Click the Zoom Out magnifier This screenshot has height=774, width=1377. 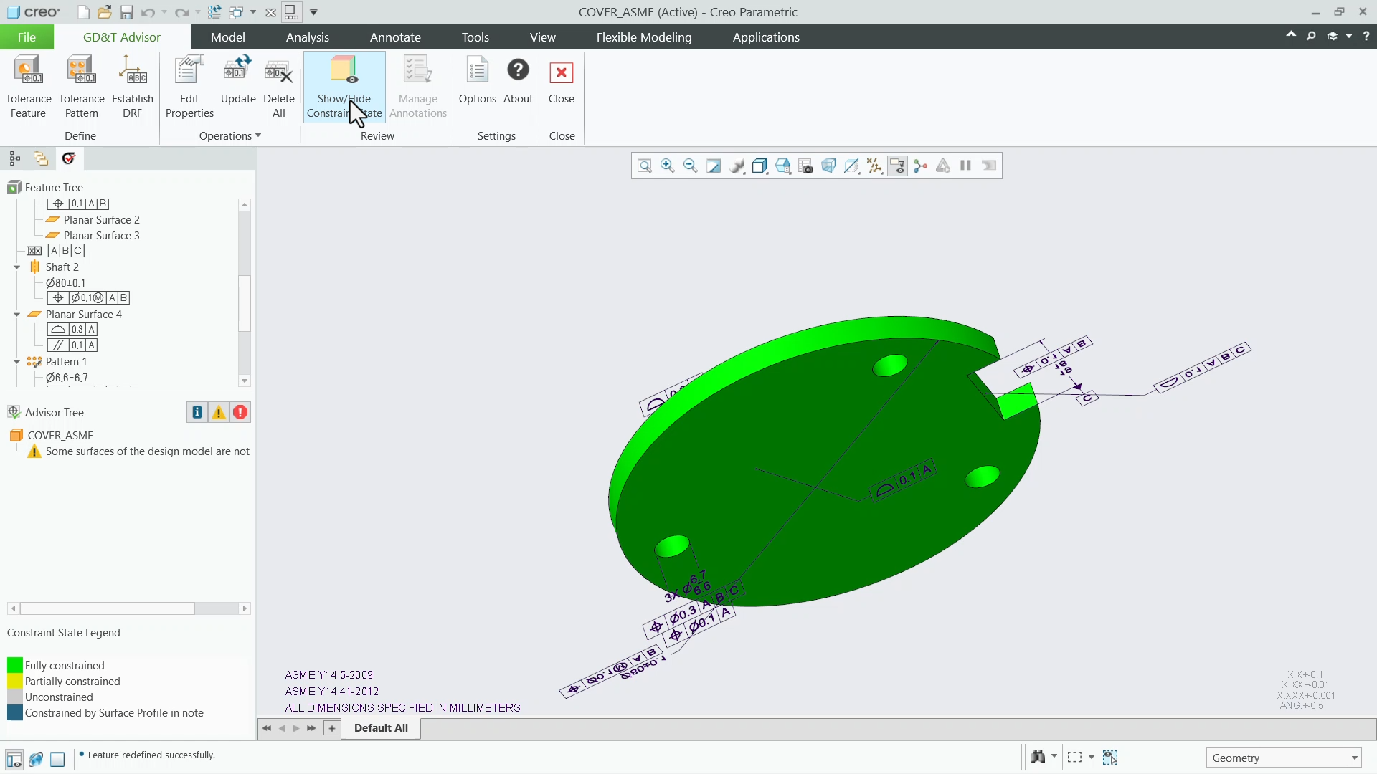click(691, 166)
